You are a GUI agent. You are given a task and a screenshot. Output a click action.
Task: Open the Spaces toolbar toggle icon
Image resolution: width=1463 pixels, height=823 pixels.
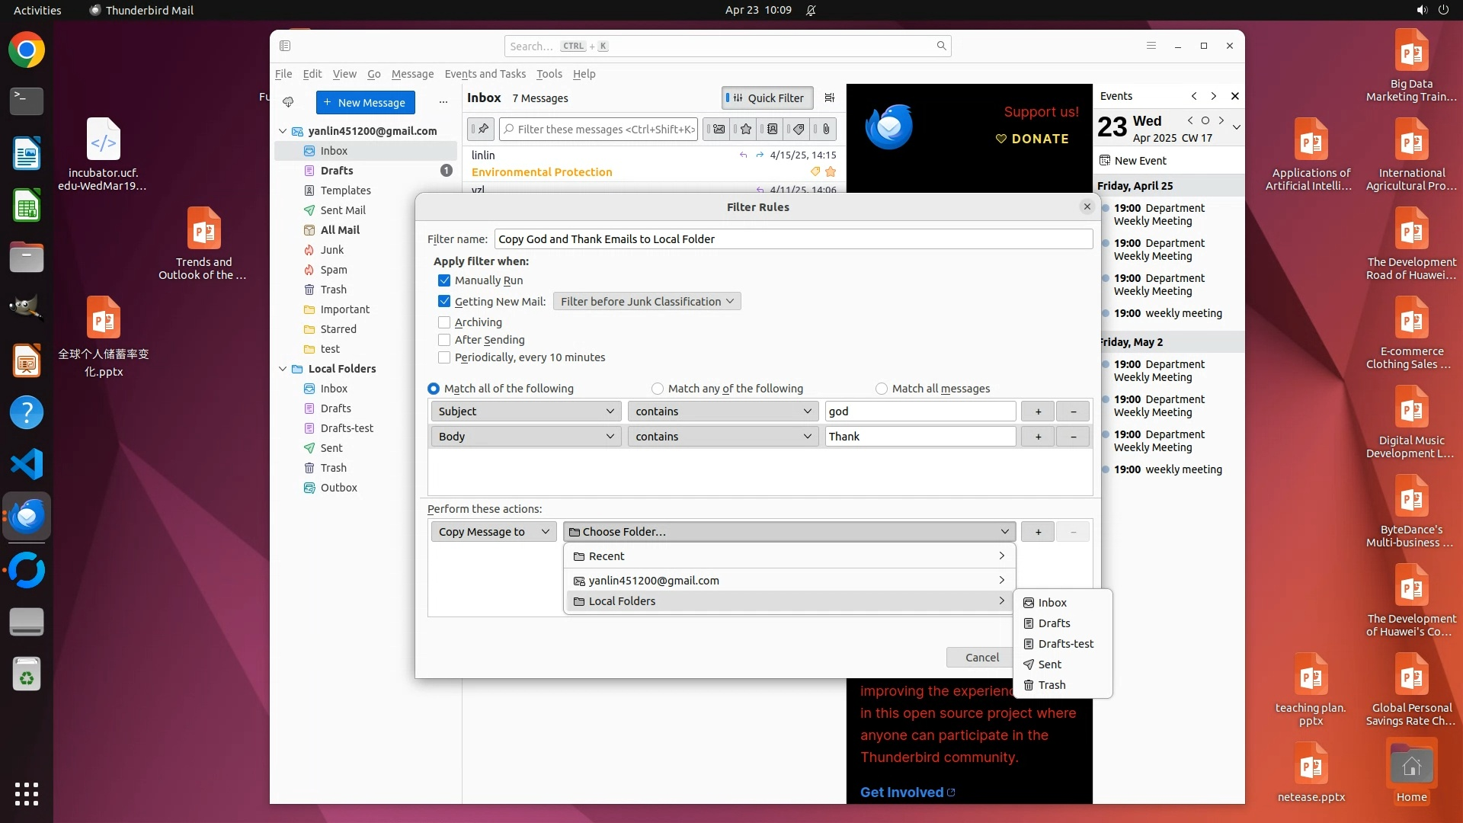285,46
